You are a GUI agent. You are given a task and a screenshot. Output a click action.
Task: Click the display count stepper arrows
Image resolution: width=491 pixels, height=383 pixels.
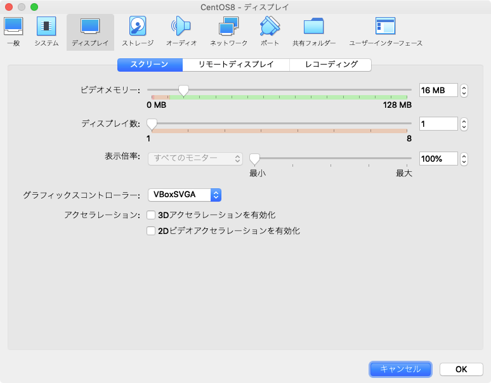pos(464,124)
